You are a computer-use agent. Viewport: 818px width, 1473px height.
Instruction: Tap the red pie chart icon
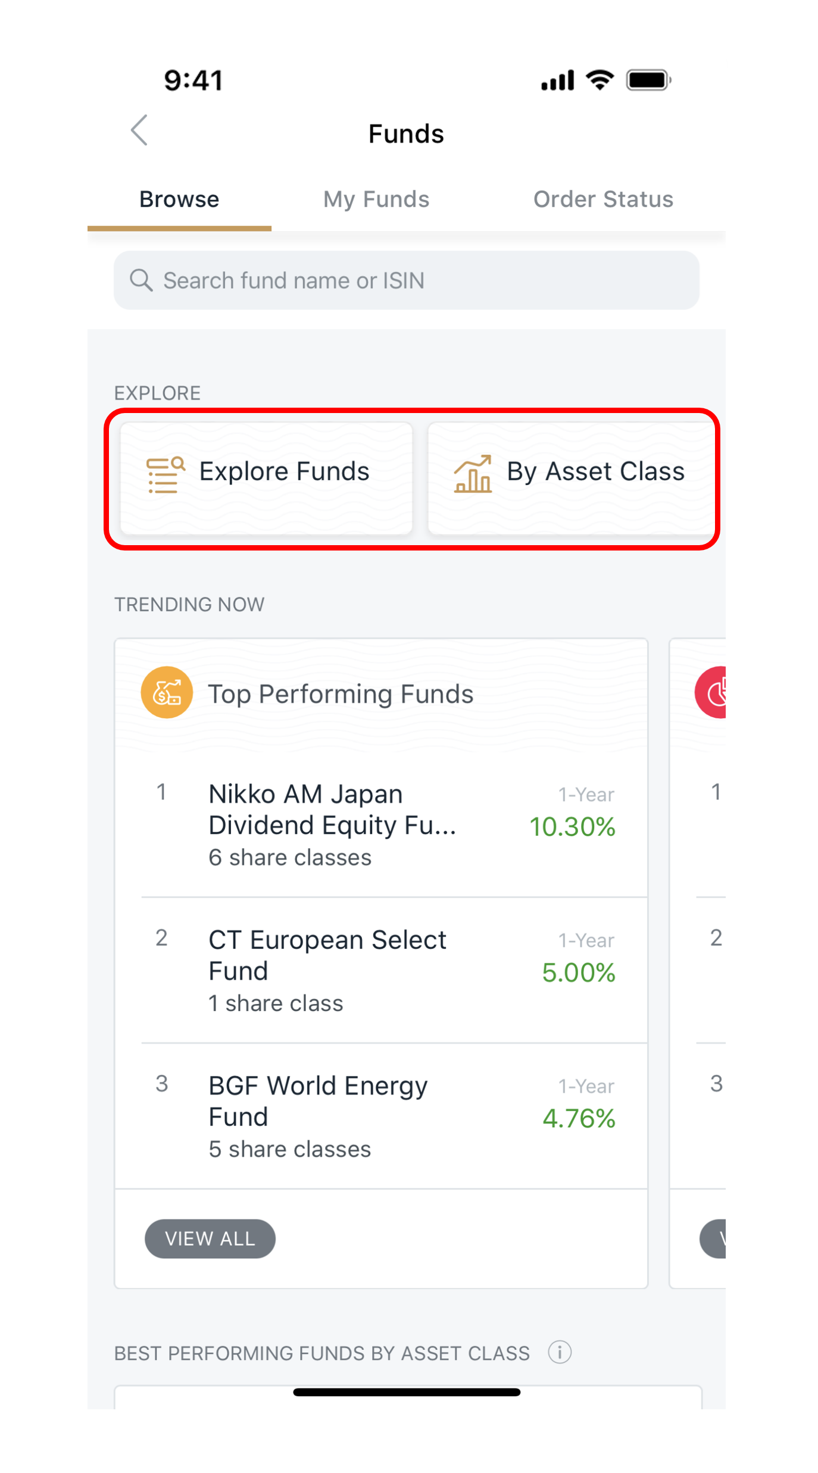click(x=713, y=692)
